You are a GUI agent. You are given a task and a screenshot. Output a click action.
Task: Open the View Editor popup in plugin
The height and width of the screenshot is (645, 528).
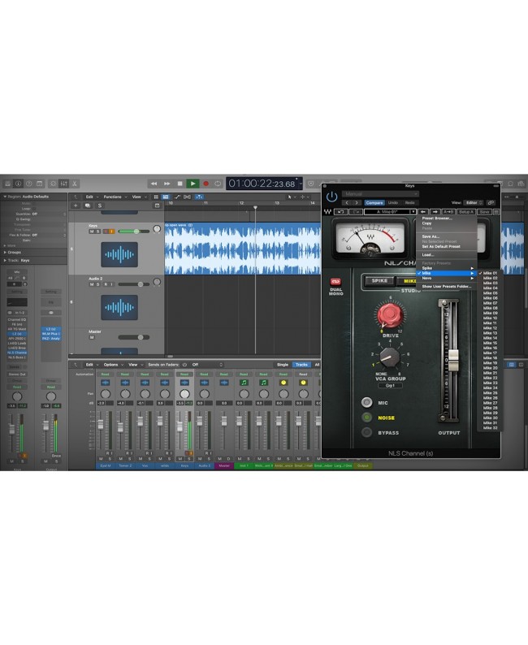coord(474,203)
